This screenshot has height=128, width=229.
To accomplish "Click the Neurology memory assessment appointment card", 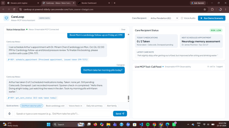I will pyautogui.click(x=201, y=41).
